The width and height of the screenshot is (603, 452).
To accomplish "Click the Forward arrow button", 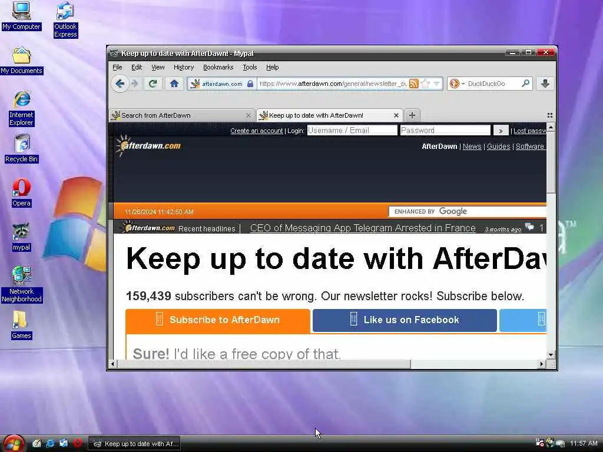I will [135, 84].
